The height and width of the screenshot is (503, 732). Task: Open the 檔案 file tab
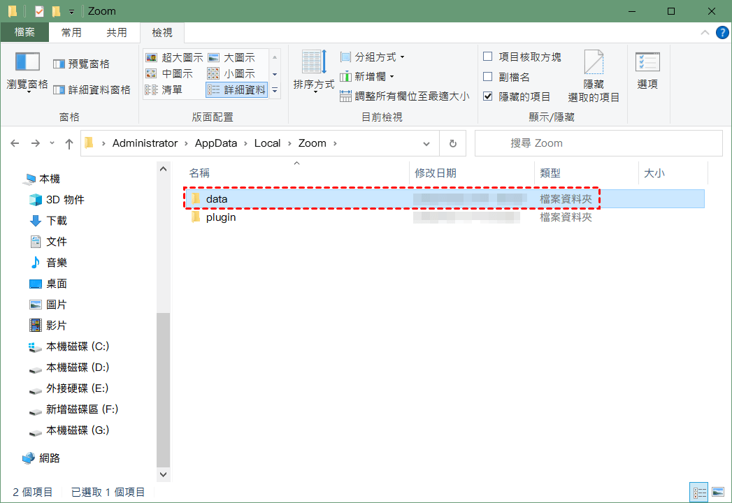point(24,32)
